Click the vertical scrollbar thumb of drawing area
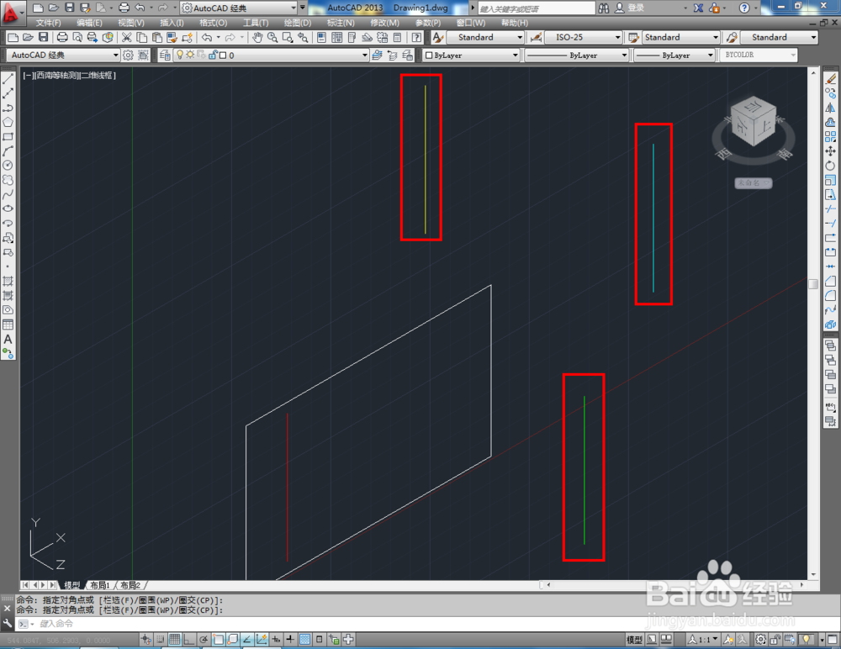This screenshot has height=649, width=841. click(x=813, y=284)
